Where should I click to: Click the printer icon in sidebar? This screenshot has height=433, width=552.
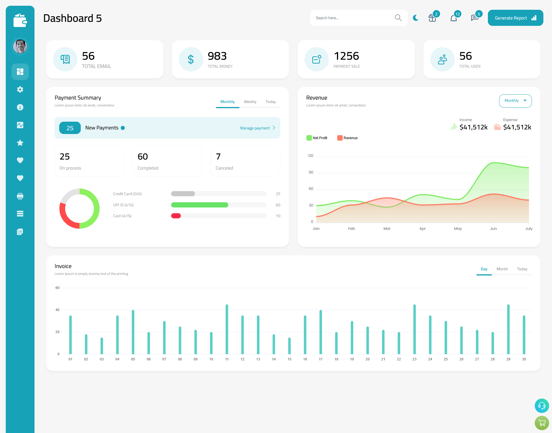coord(20,196)
